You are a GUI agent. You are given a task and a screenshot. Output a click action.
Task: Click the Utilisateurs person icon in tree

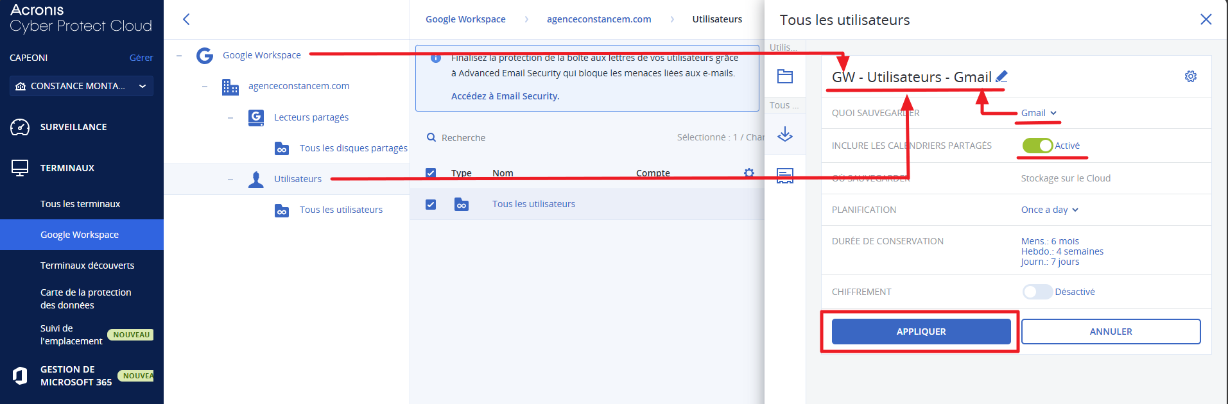point(256,180)
